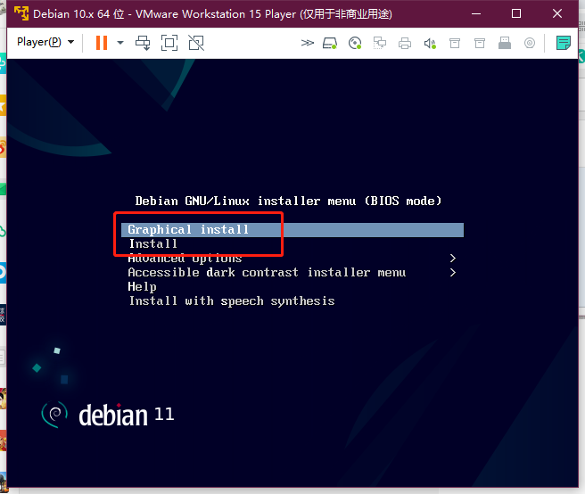Screen dimensions: 585x494
Task: Click the webcam device icon
Action: point(530,44)
